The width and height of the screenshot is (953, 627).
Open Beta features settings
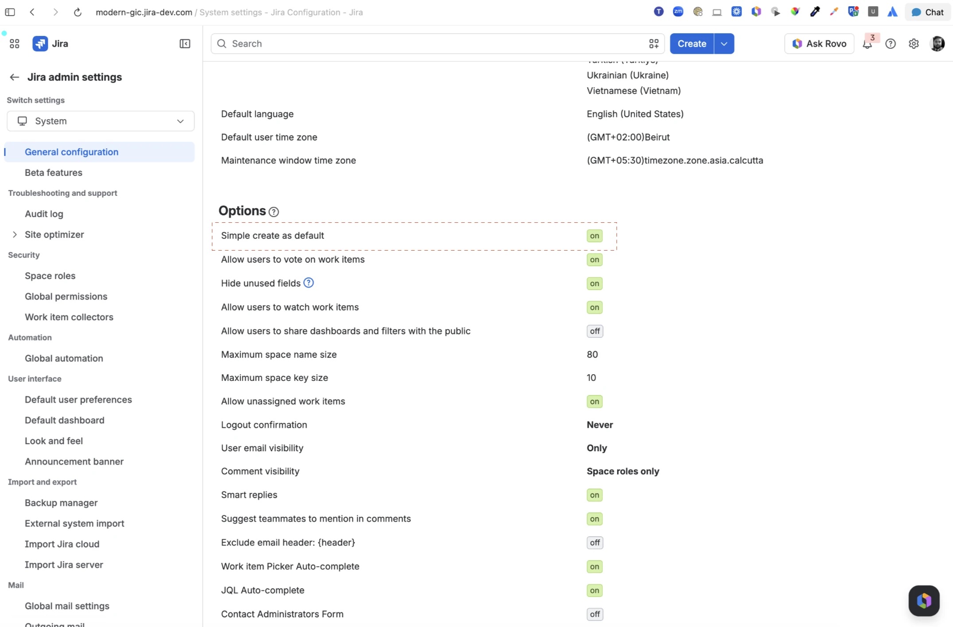pyautogui.click(x=54, y=173)
